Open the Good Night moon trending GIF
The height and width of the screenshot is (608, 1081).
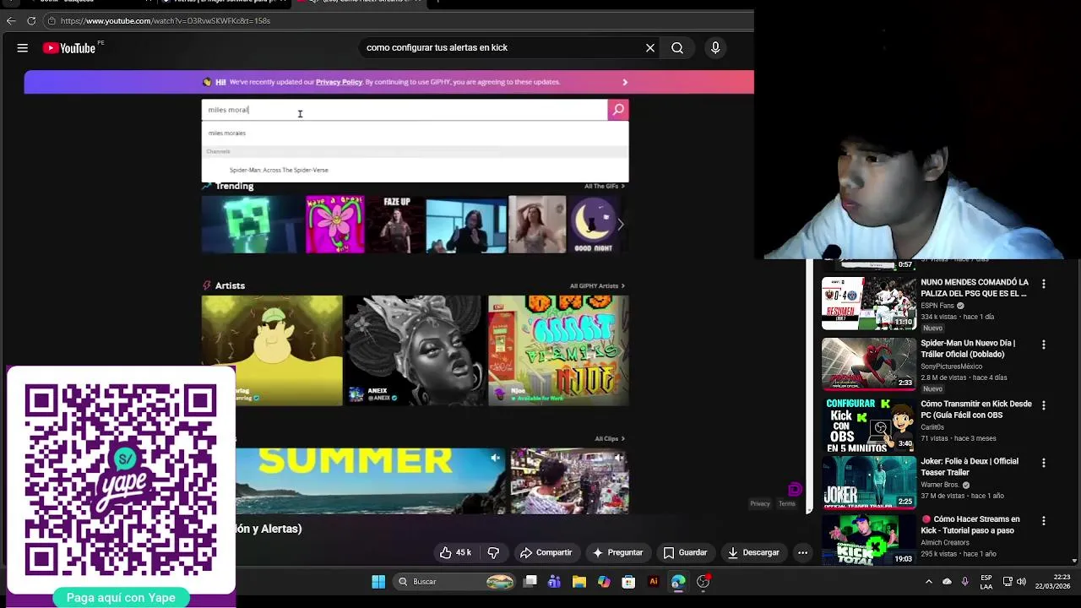[595, 225]
